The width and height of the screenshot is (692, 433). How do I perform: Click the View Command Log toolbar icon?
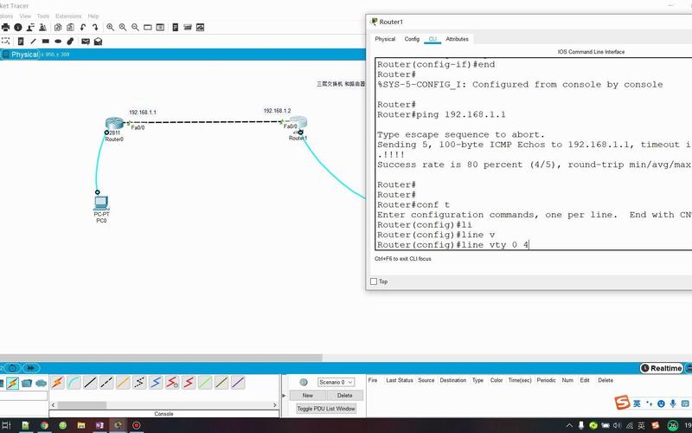pos(176,28)
